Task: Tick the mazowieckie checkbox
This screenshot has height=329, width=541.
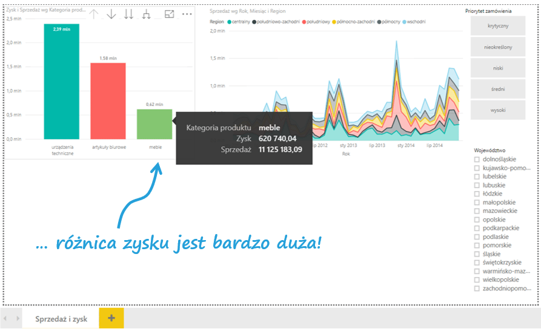Action: [x=477, y=211]
